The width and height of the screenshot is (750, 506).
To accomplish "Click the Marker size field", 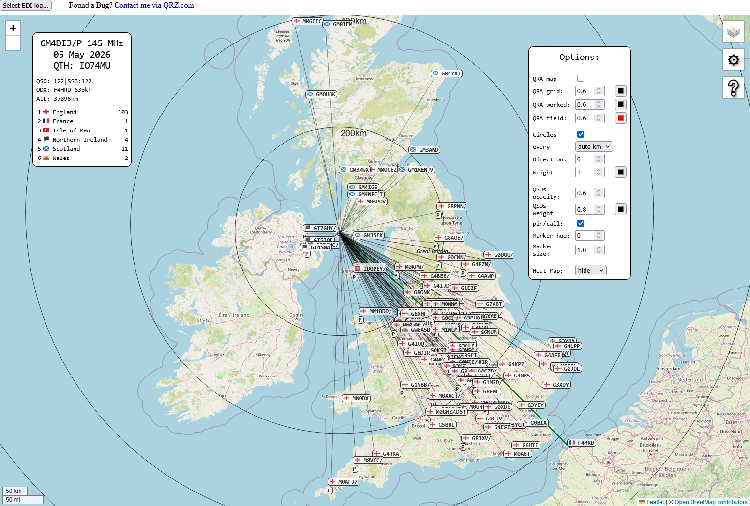I will point(590,250).
